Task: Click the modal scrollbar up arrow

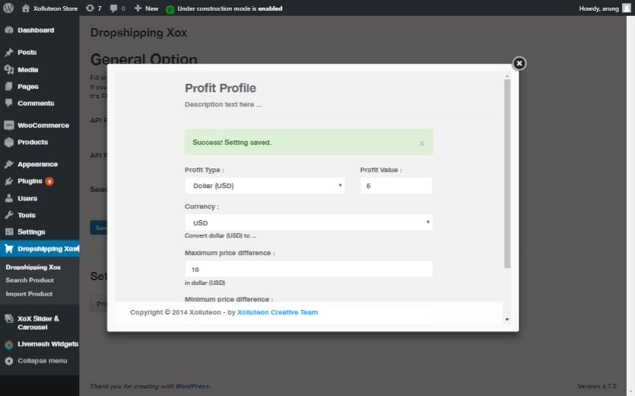Action: pos(507,76)
